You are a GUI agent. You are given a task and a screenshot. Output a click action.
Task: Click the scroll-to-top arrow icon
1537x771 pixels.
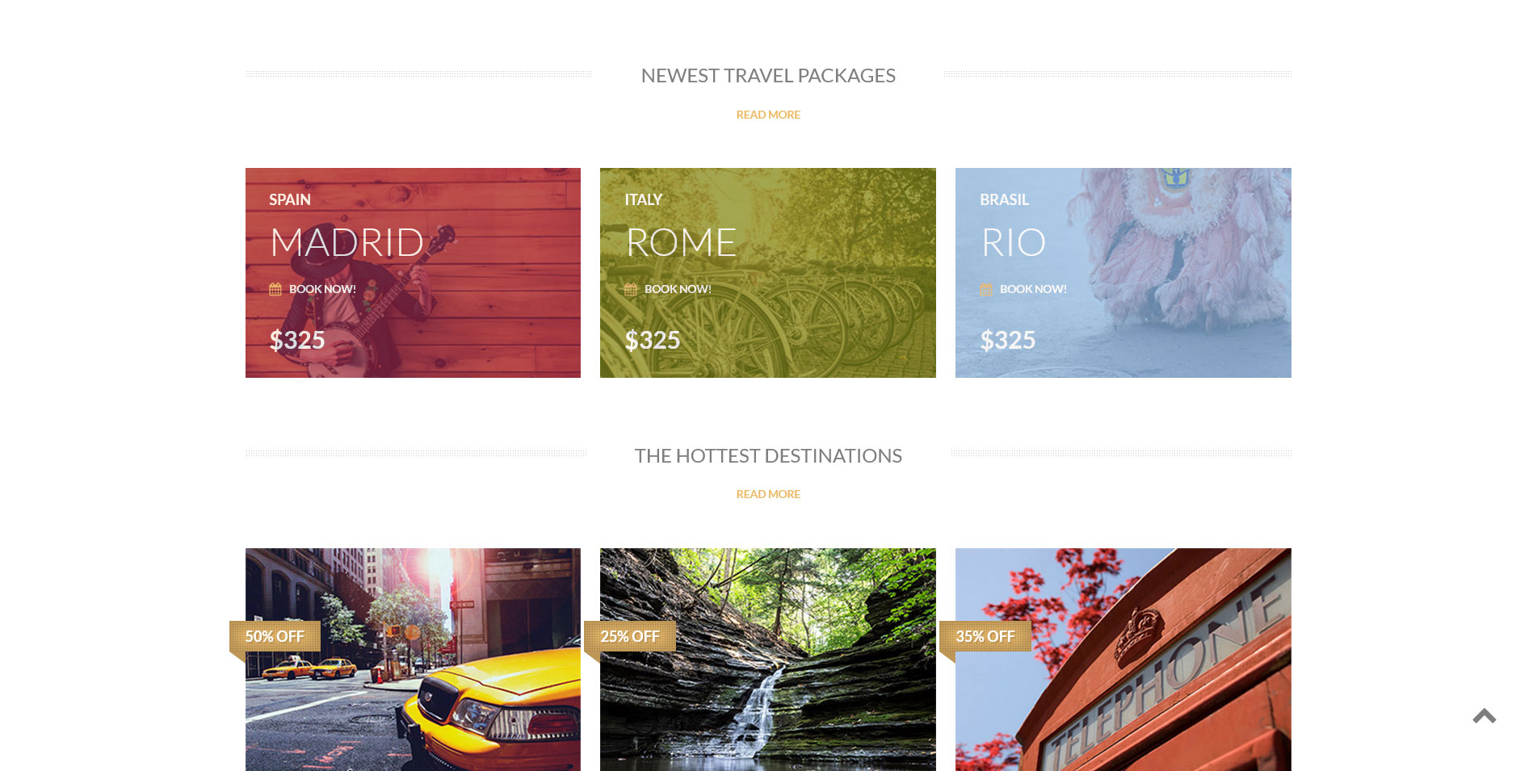click(1485, 715)
